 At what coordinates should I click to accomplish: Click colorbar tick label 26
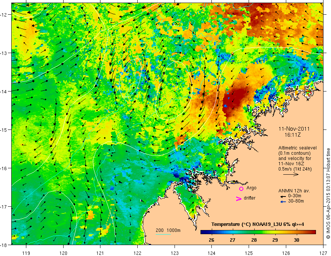click(211, 240)
